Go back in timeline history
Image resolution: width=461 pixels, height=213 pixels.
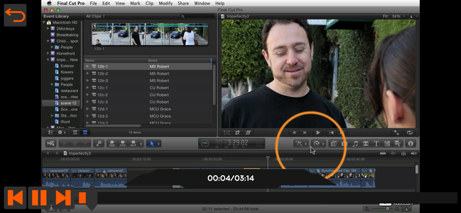47,153
